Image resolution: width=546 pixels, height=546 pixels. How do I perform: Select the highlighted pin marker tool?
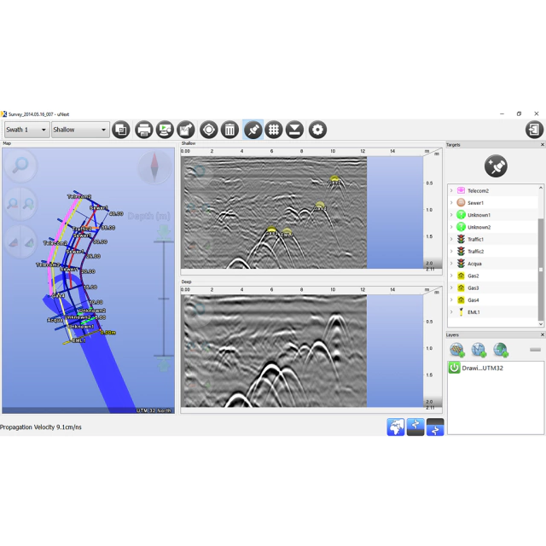pyautogui.click(x=253, y=130)
